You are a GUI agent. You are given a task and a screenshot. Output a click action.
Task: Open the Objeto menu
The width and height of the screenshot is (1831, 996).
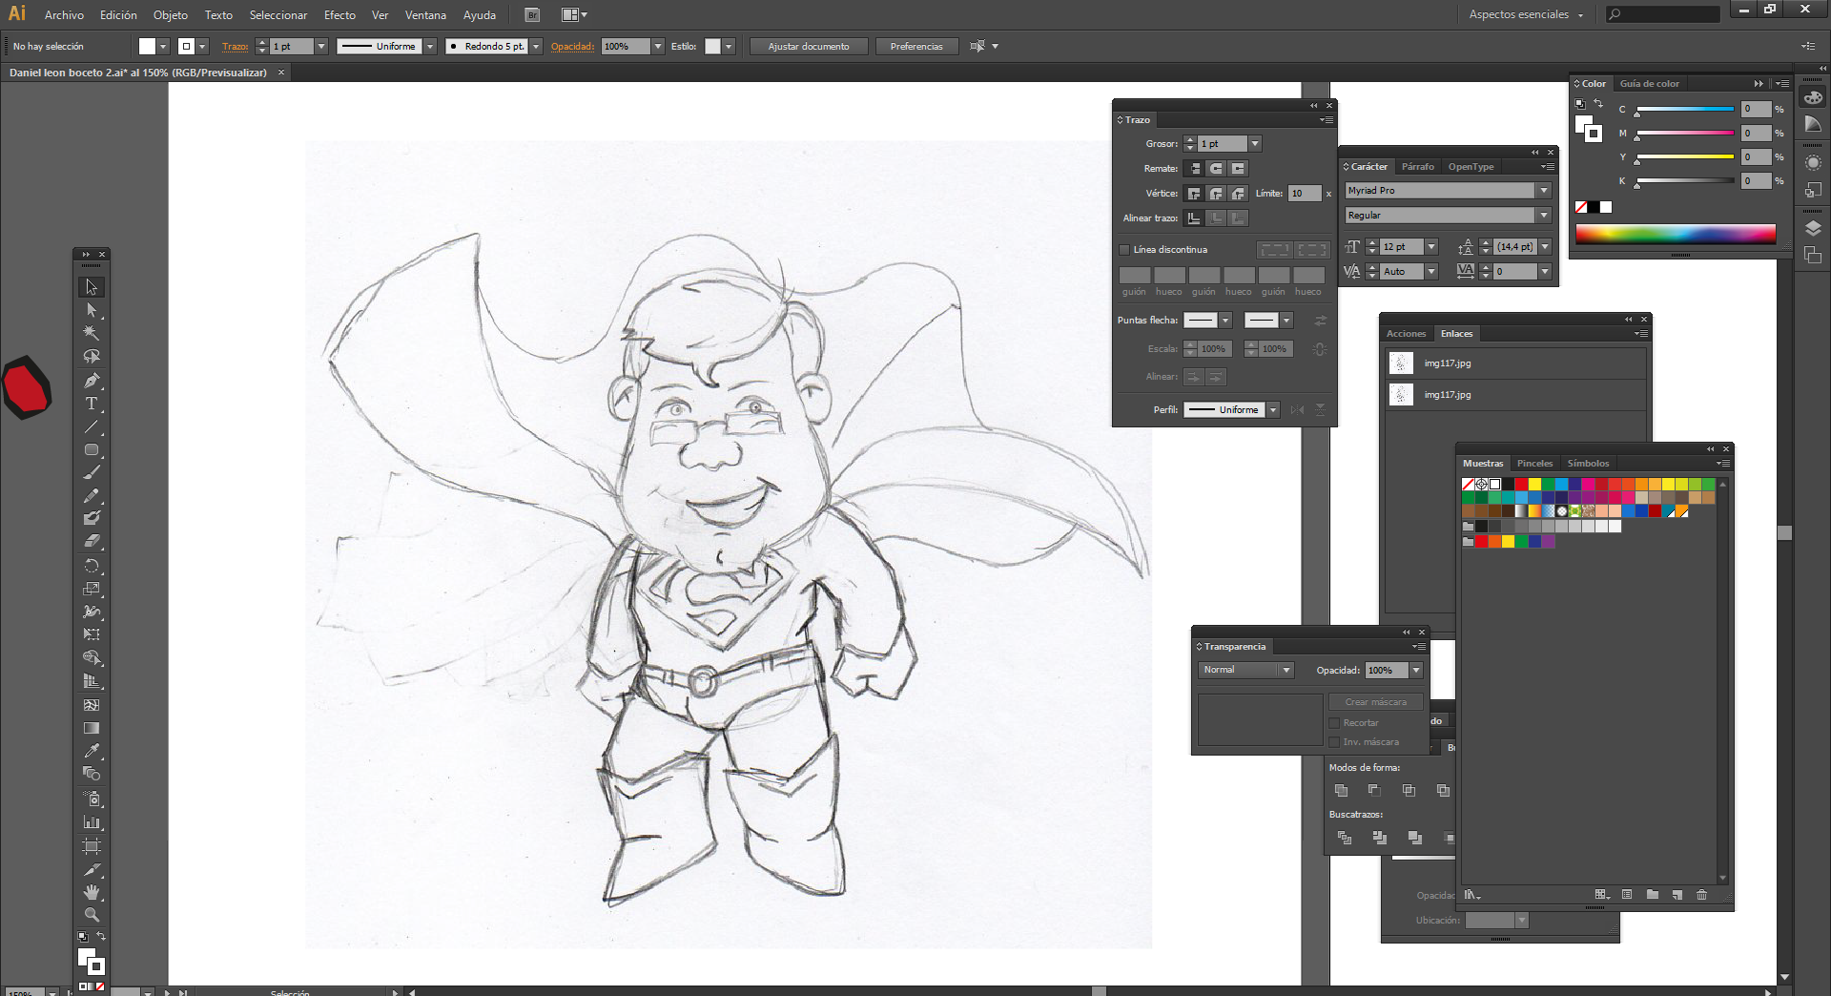coord(171,15)
